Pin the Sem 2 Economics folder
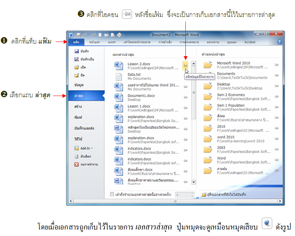Screen dimensions: 295x236 [276, 96]
